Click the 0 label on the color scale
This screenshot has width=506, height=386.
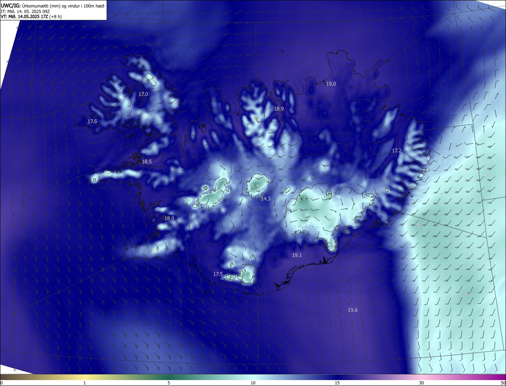pyautogui.click(x=2, y=383)
